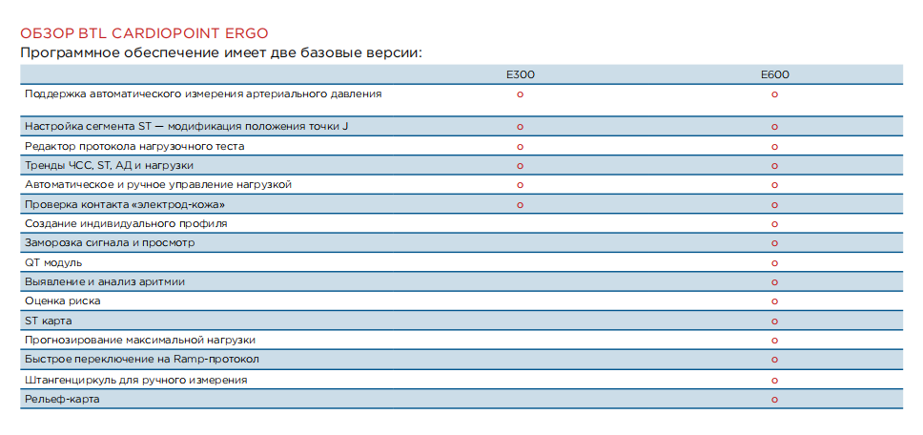Click the E300 column header

[521, 74]
